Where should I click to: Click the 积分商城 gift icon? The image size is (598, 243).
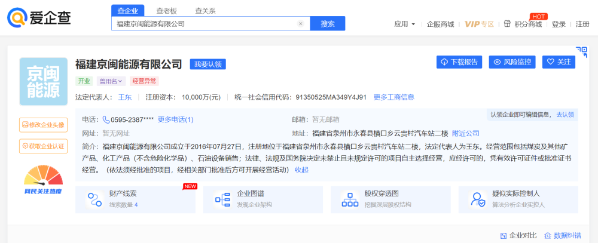pos(507,24)
